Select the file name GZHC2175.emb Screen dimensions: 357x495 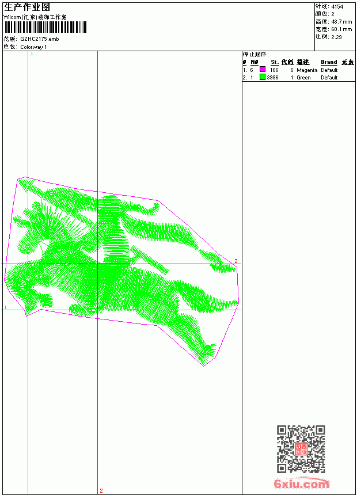click(x=40, y=39)
